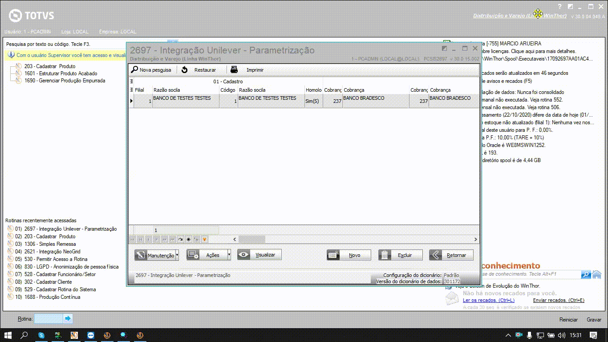
Task: Click the Nova pesquisa magnifier icon
Action: pyautogui.click(x=134, y=69)
